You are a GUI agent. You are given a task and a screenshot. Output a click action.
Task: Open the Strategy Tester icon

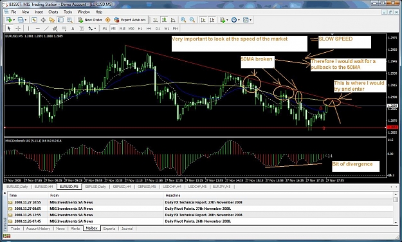coord(69,20)
